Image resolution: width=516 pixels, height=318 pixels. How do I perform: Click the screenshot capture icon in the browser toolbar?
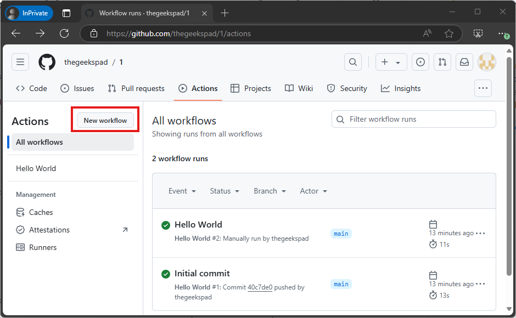(478, 33)
